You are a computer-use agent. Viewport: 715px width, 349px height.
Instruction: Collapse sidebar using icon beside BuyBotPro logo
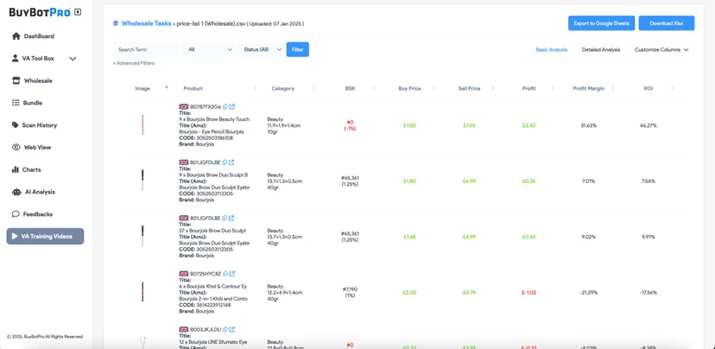click(x=78, y=12)
